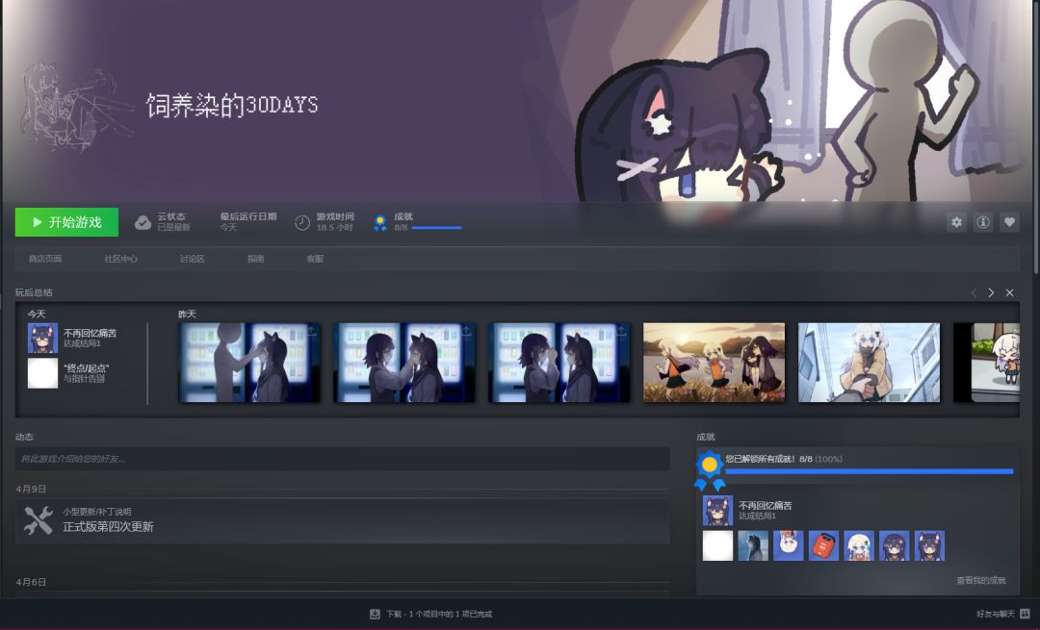Click the 不再回忆痛苦 text under 今天
This screenshot has height=630, width=1040.
click(x=90, y=333)
